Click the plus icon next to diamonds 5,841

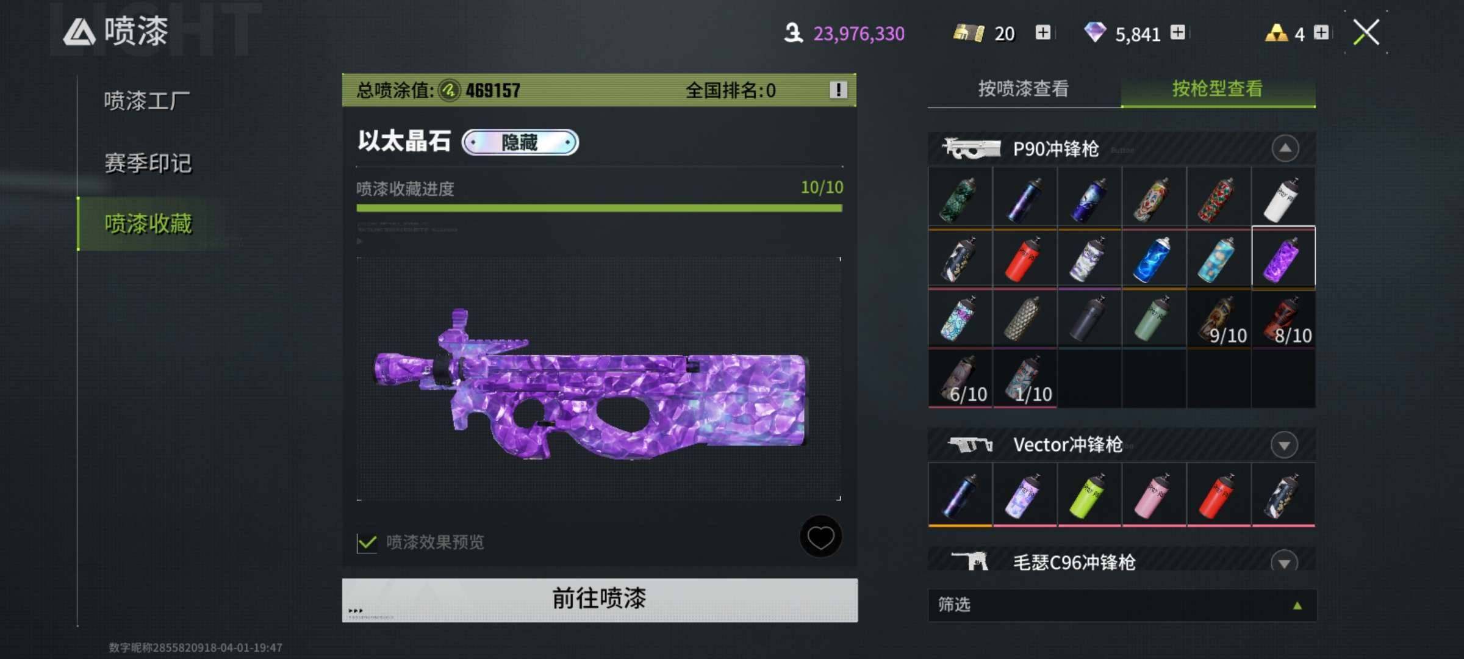(1178, 32)
